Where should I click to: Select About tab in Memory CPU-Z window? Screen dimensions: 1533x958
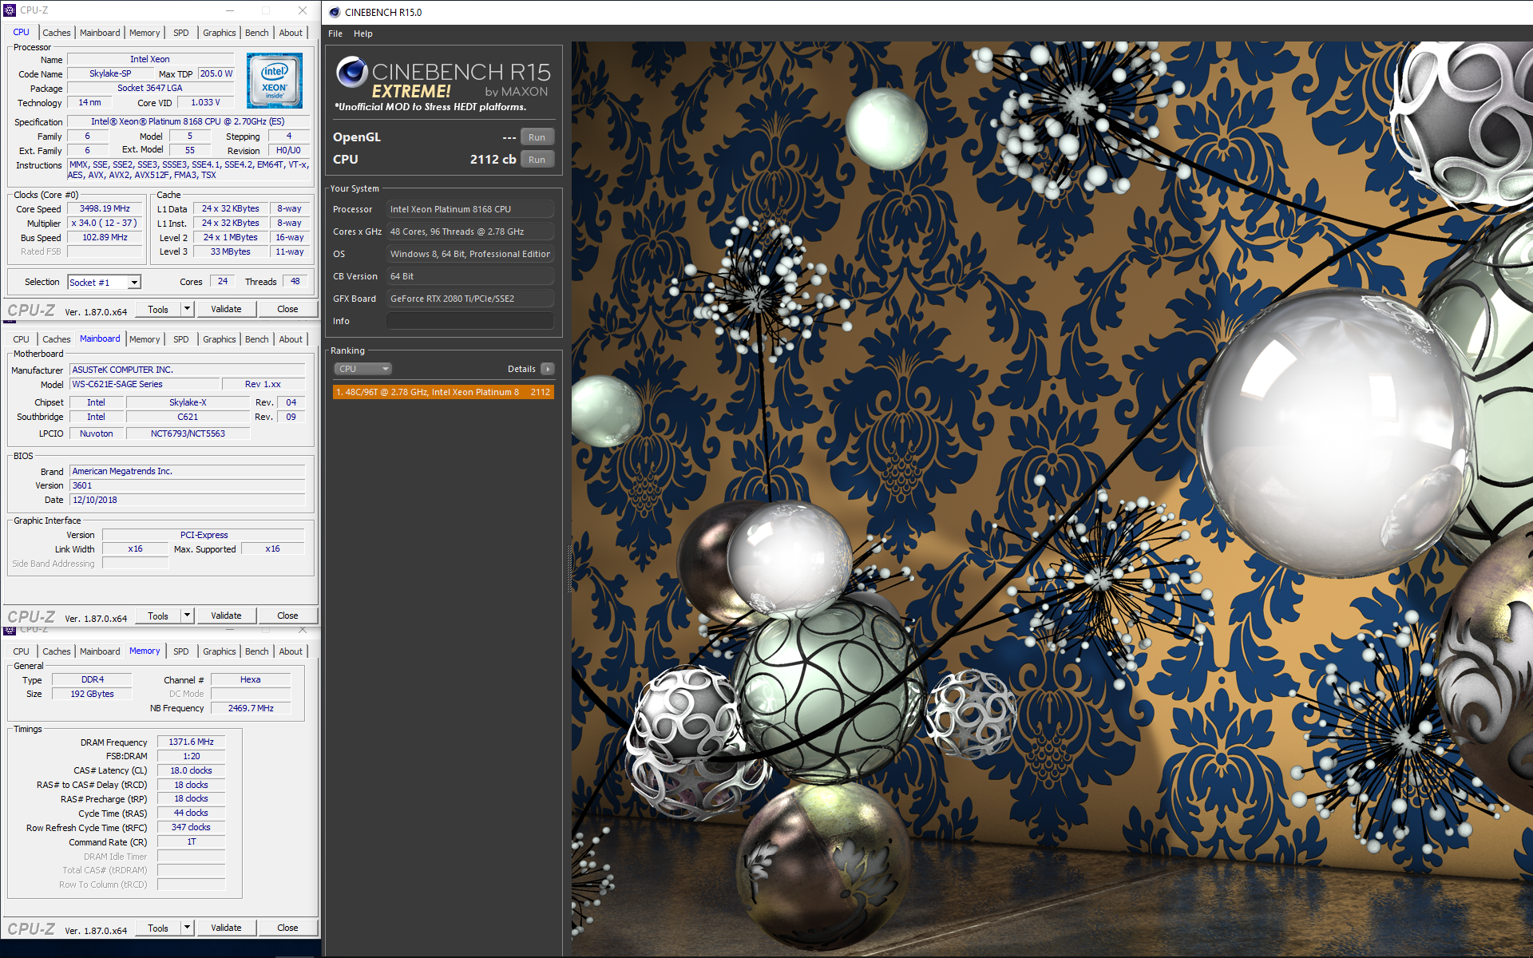pos(291,651)
